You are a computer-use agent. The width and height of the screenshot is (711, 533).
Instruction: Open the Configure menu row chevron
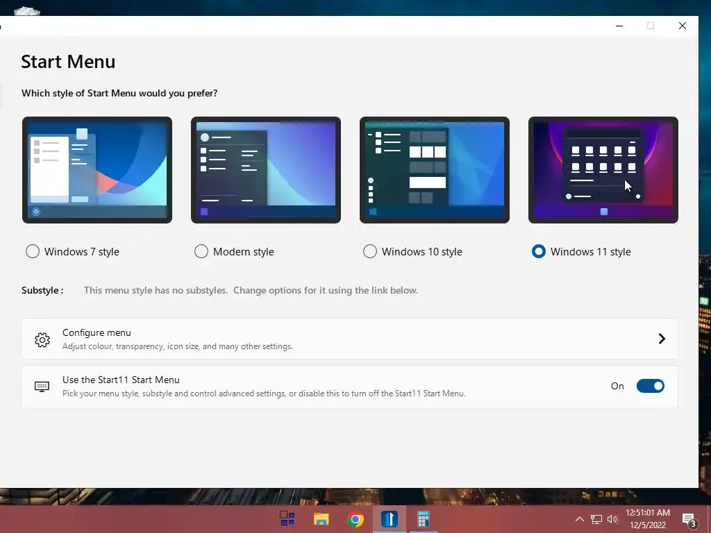(662, 339)
